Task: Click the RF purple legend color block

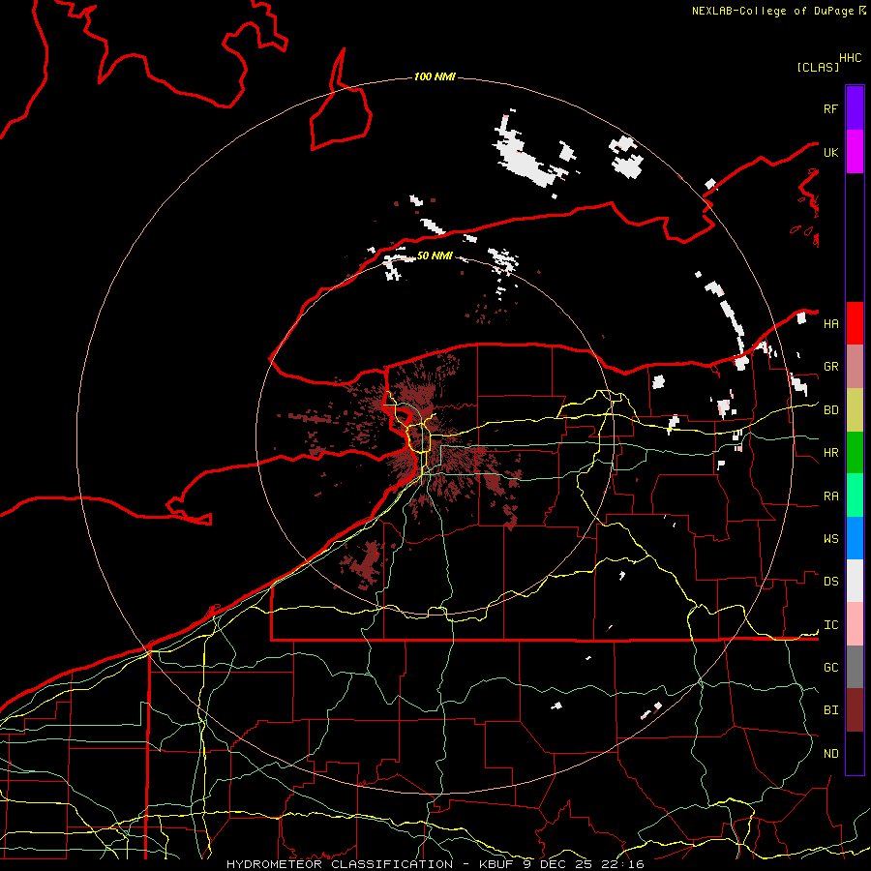Action: coord(855,108)
